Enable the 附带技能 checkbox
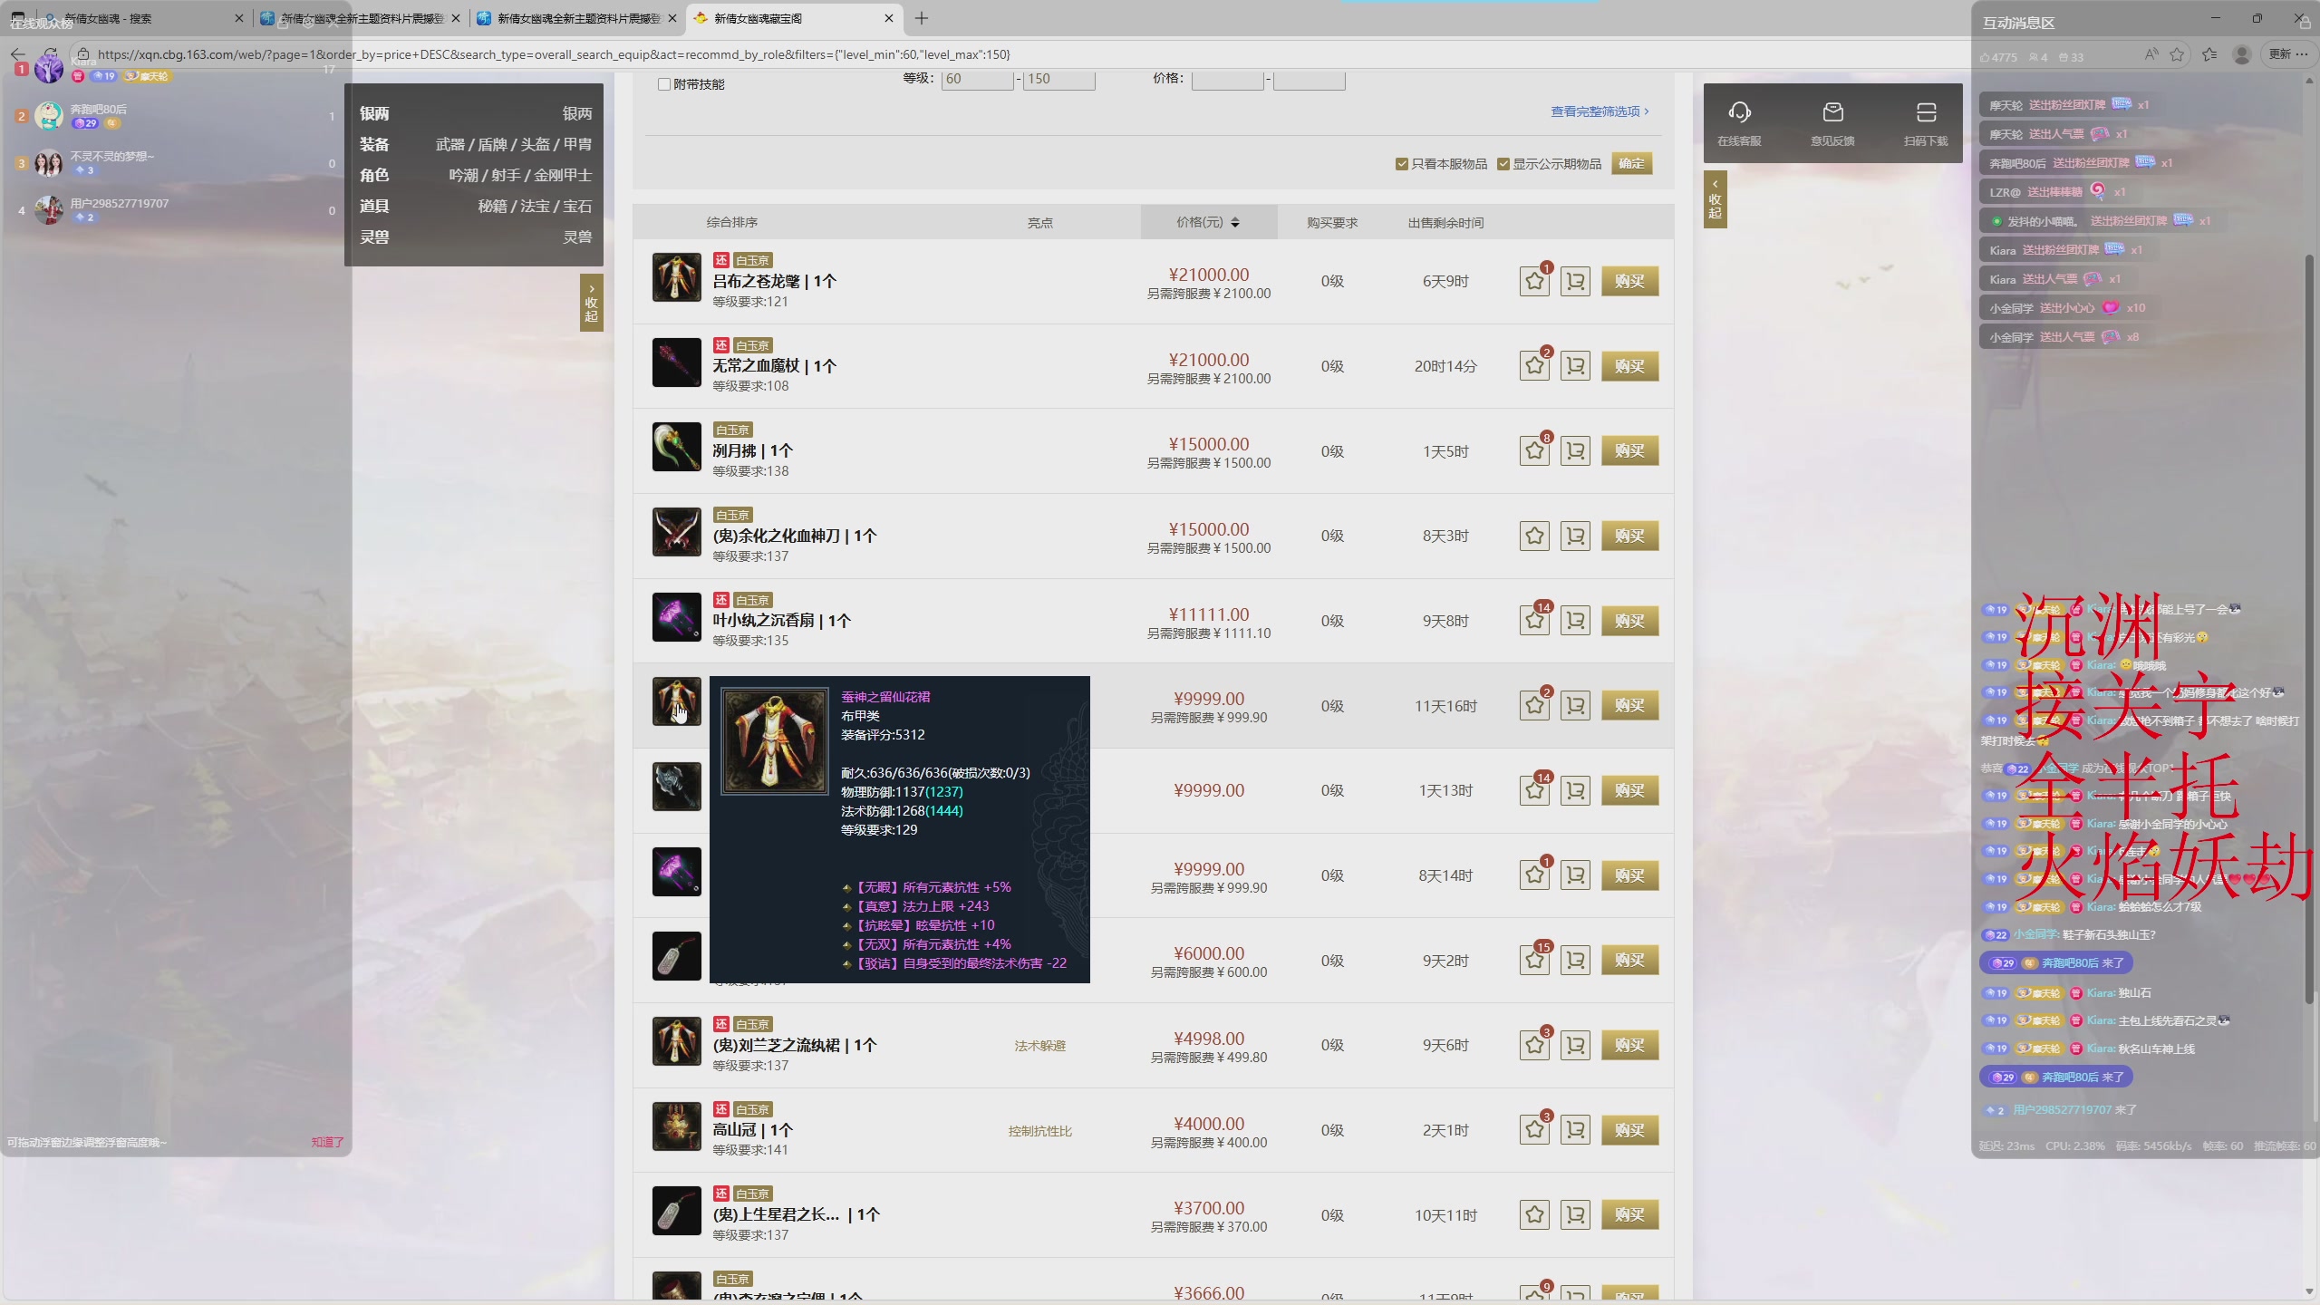This screenshot has height=1305, width=2320. click(664, 84)
